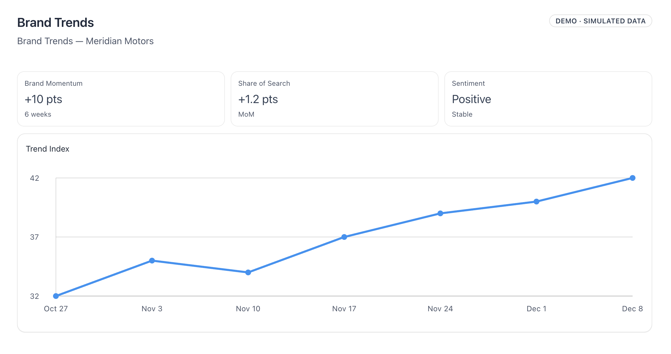Click the Positive sentiment value
The image size is (671, 354).
(471, 99)
